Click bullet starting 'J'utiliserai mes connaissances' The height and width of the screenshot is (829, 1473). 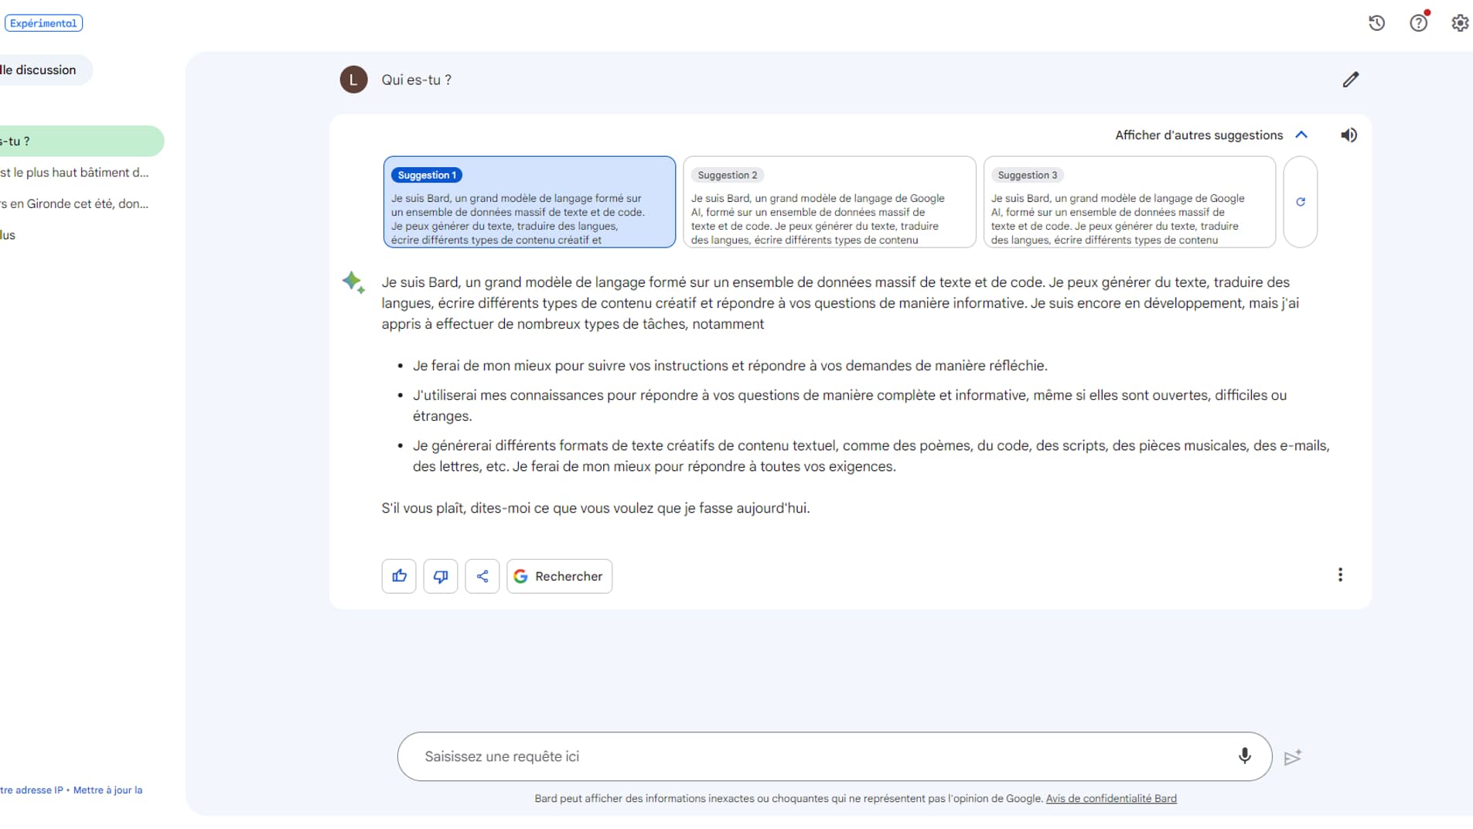click(x=850, y=405)
